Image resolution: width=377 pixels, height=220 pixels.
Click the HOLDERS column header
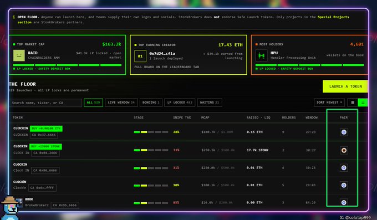pyautogui.click(x=289, y=117)
